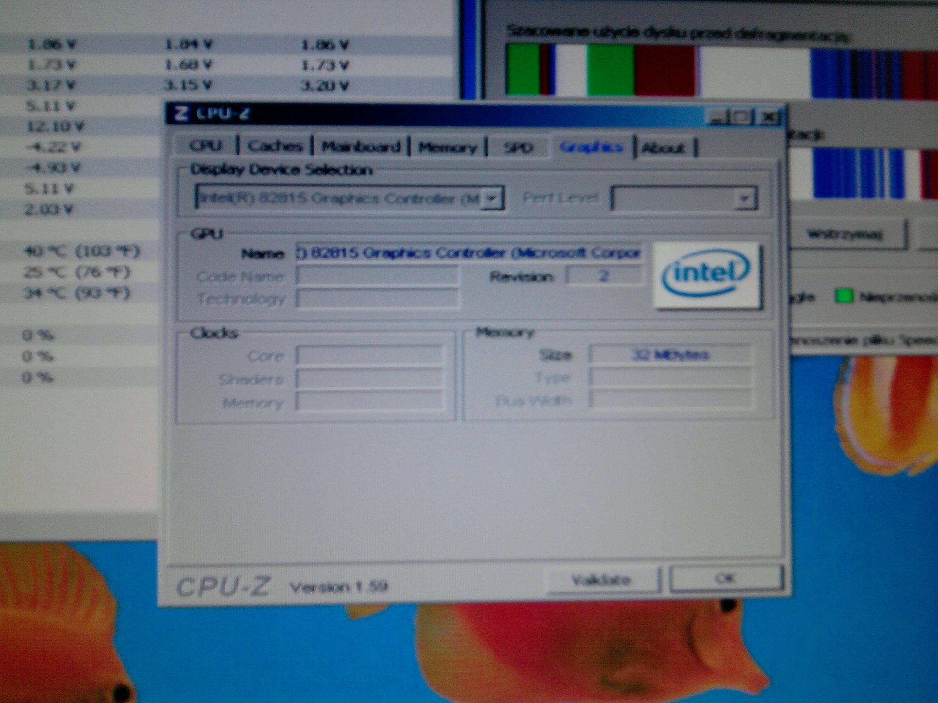Open the Caches tab
Screen dimensions: 938x703
pyautogui.click(x=275, y=146)
